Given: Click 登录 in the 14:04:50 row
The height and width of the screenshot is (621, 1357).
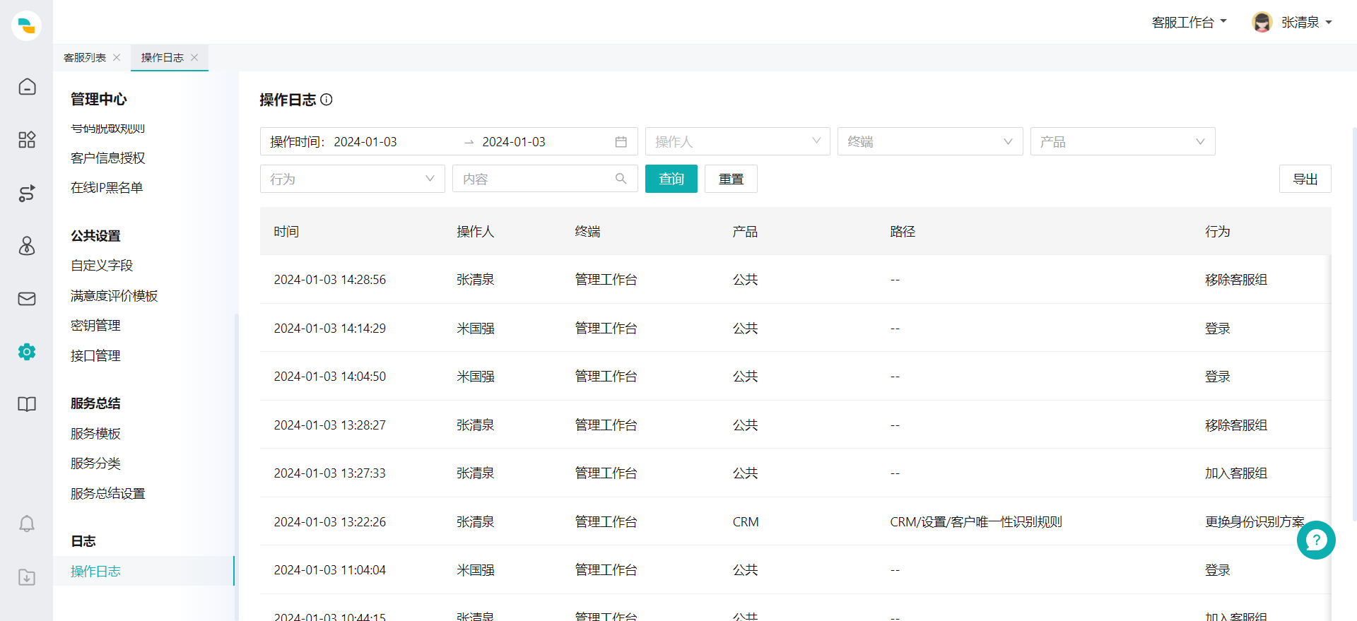Looking at the screenshot, I should [x=1218, y=377].
